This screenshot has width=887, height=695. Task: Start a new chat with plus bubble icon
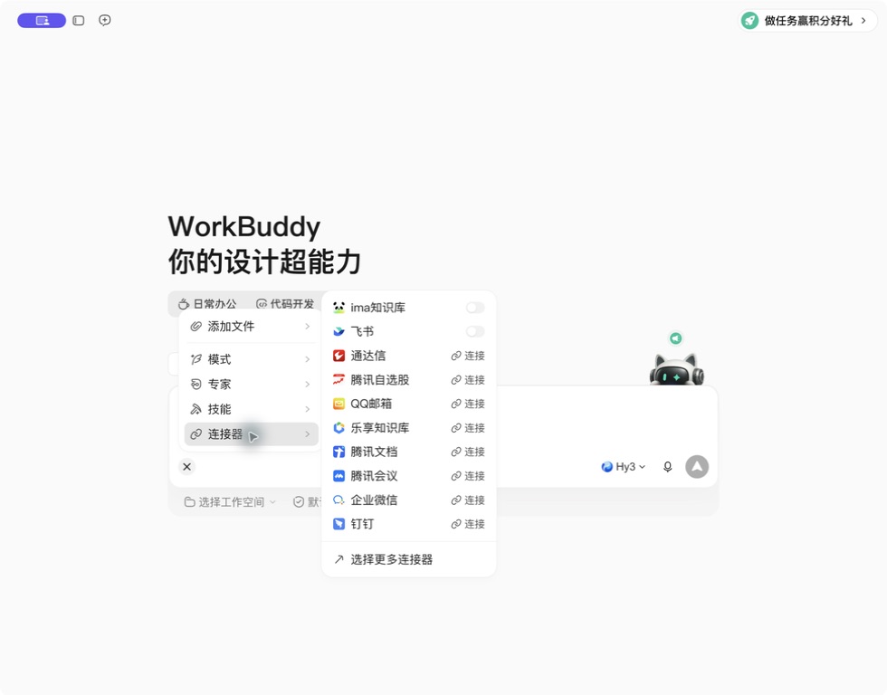(105, 20)
